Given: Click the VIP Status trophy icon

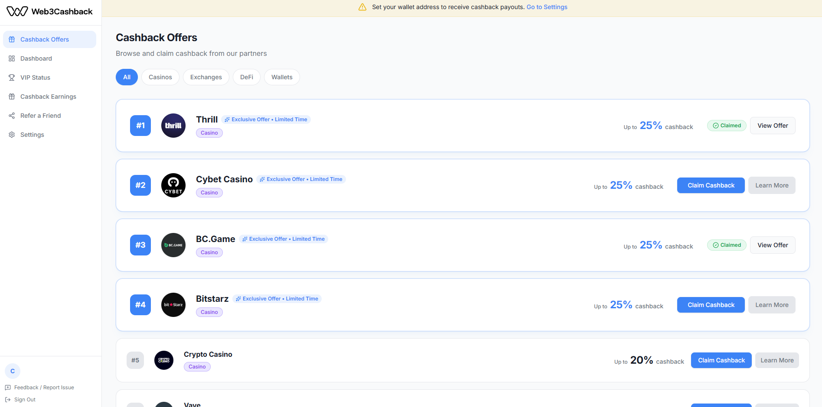Looking at the screenshot, I should click(12, 78).
